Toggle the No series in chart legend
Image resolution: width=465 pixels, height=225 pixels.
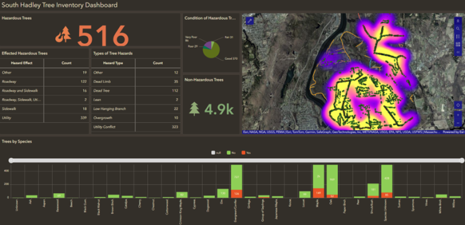[x=231, y=153]
